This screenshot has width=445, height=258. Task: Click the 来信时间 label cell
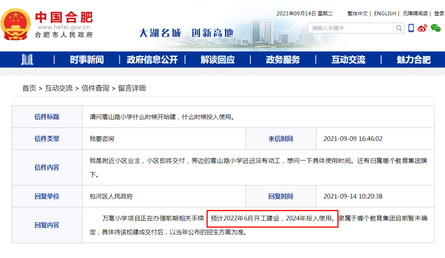(281, 139)
